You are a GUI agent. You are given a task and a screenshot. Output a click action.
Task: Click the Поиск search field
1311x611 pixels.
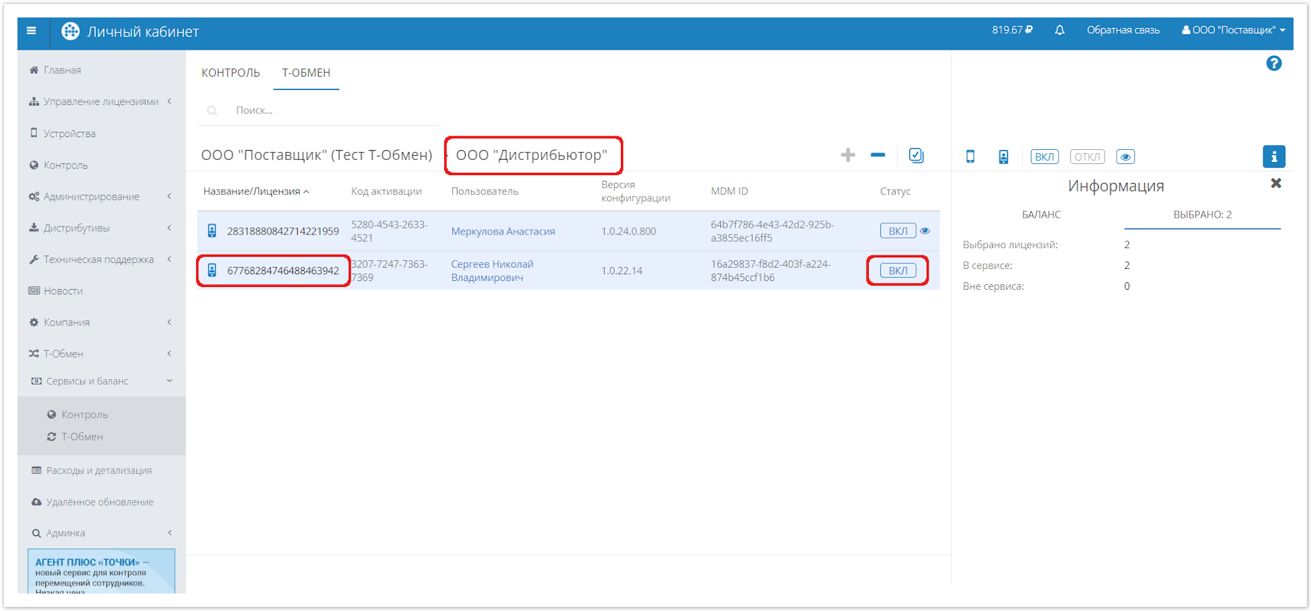tap(329, 110)
